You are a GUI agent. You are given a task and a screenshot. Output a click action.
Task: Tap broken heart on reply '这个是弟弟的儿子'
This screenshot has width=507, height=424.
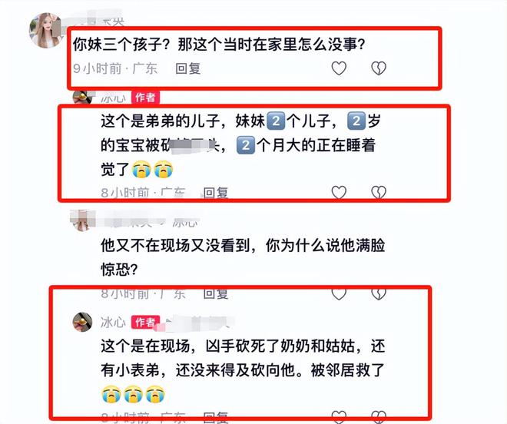(x=379, y=192)
